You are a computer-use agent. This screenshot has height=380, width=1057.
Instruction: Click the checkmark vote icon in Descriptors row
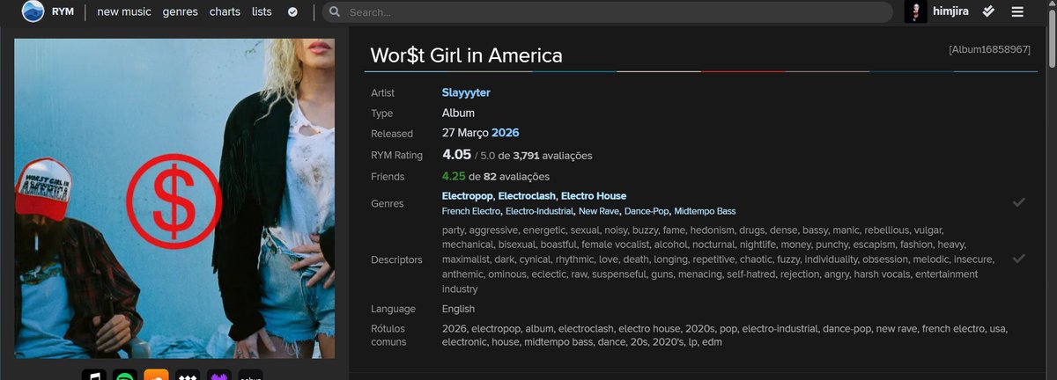tap(1019, 259)
